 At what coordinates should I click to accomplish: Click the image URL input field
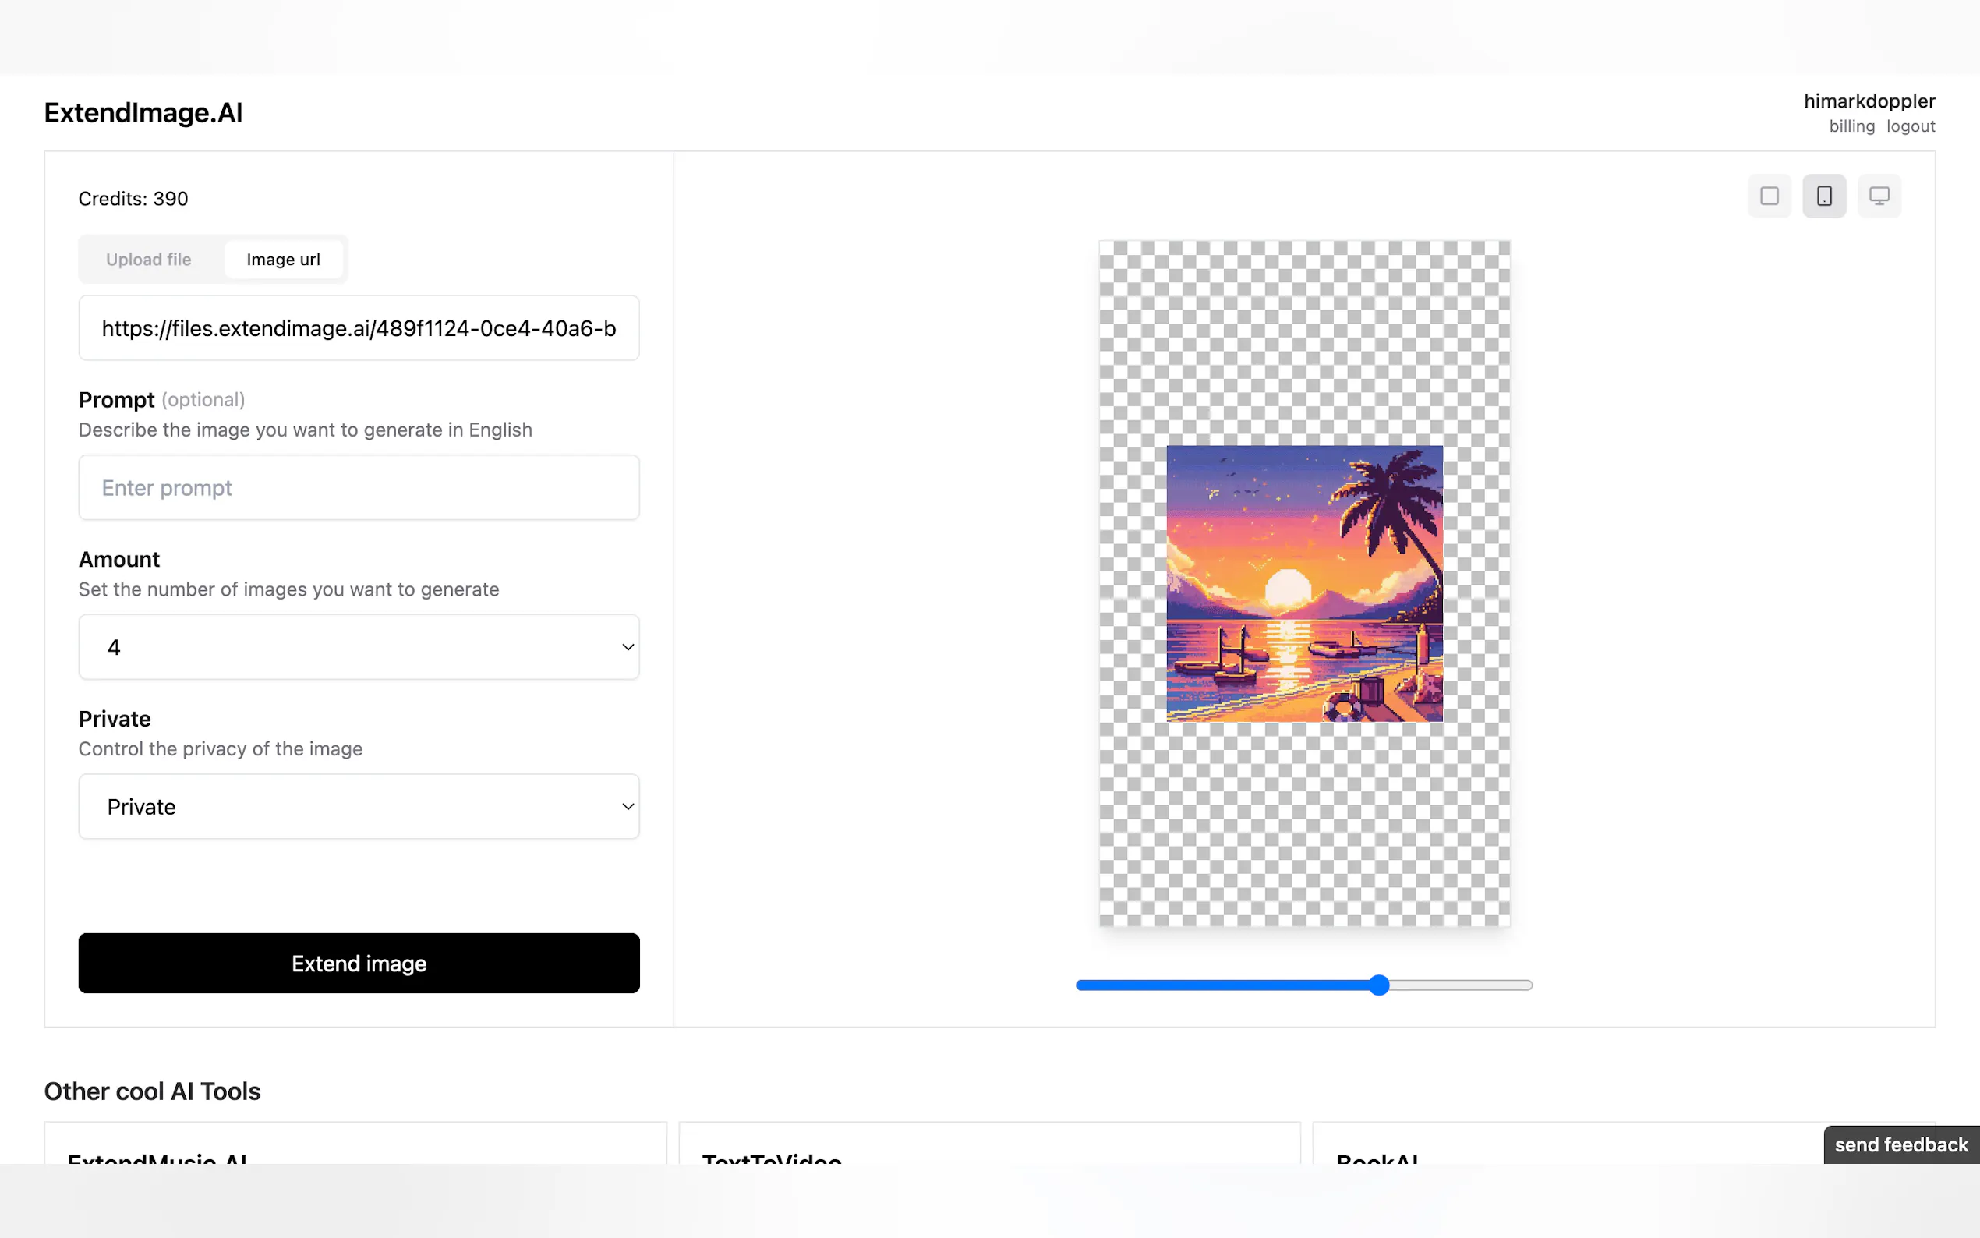pos(358,327)
